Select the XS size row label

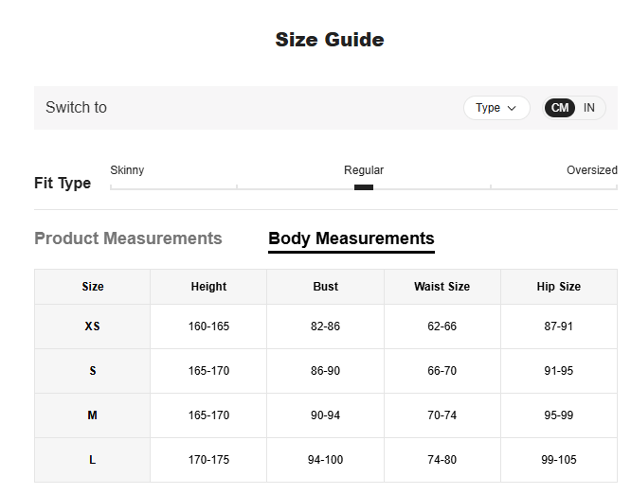[93, 326]
